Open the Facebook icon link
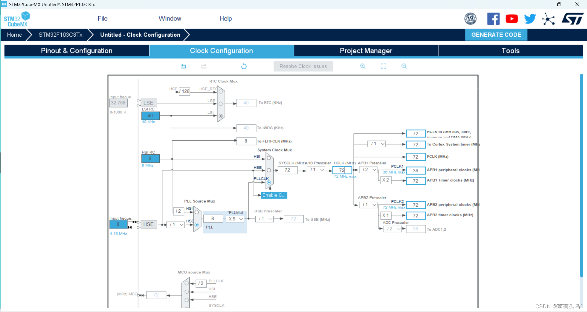Screen dimensions: 587x312 (493, 19)
